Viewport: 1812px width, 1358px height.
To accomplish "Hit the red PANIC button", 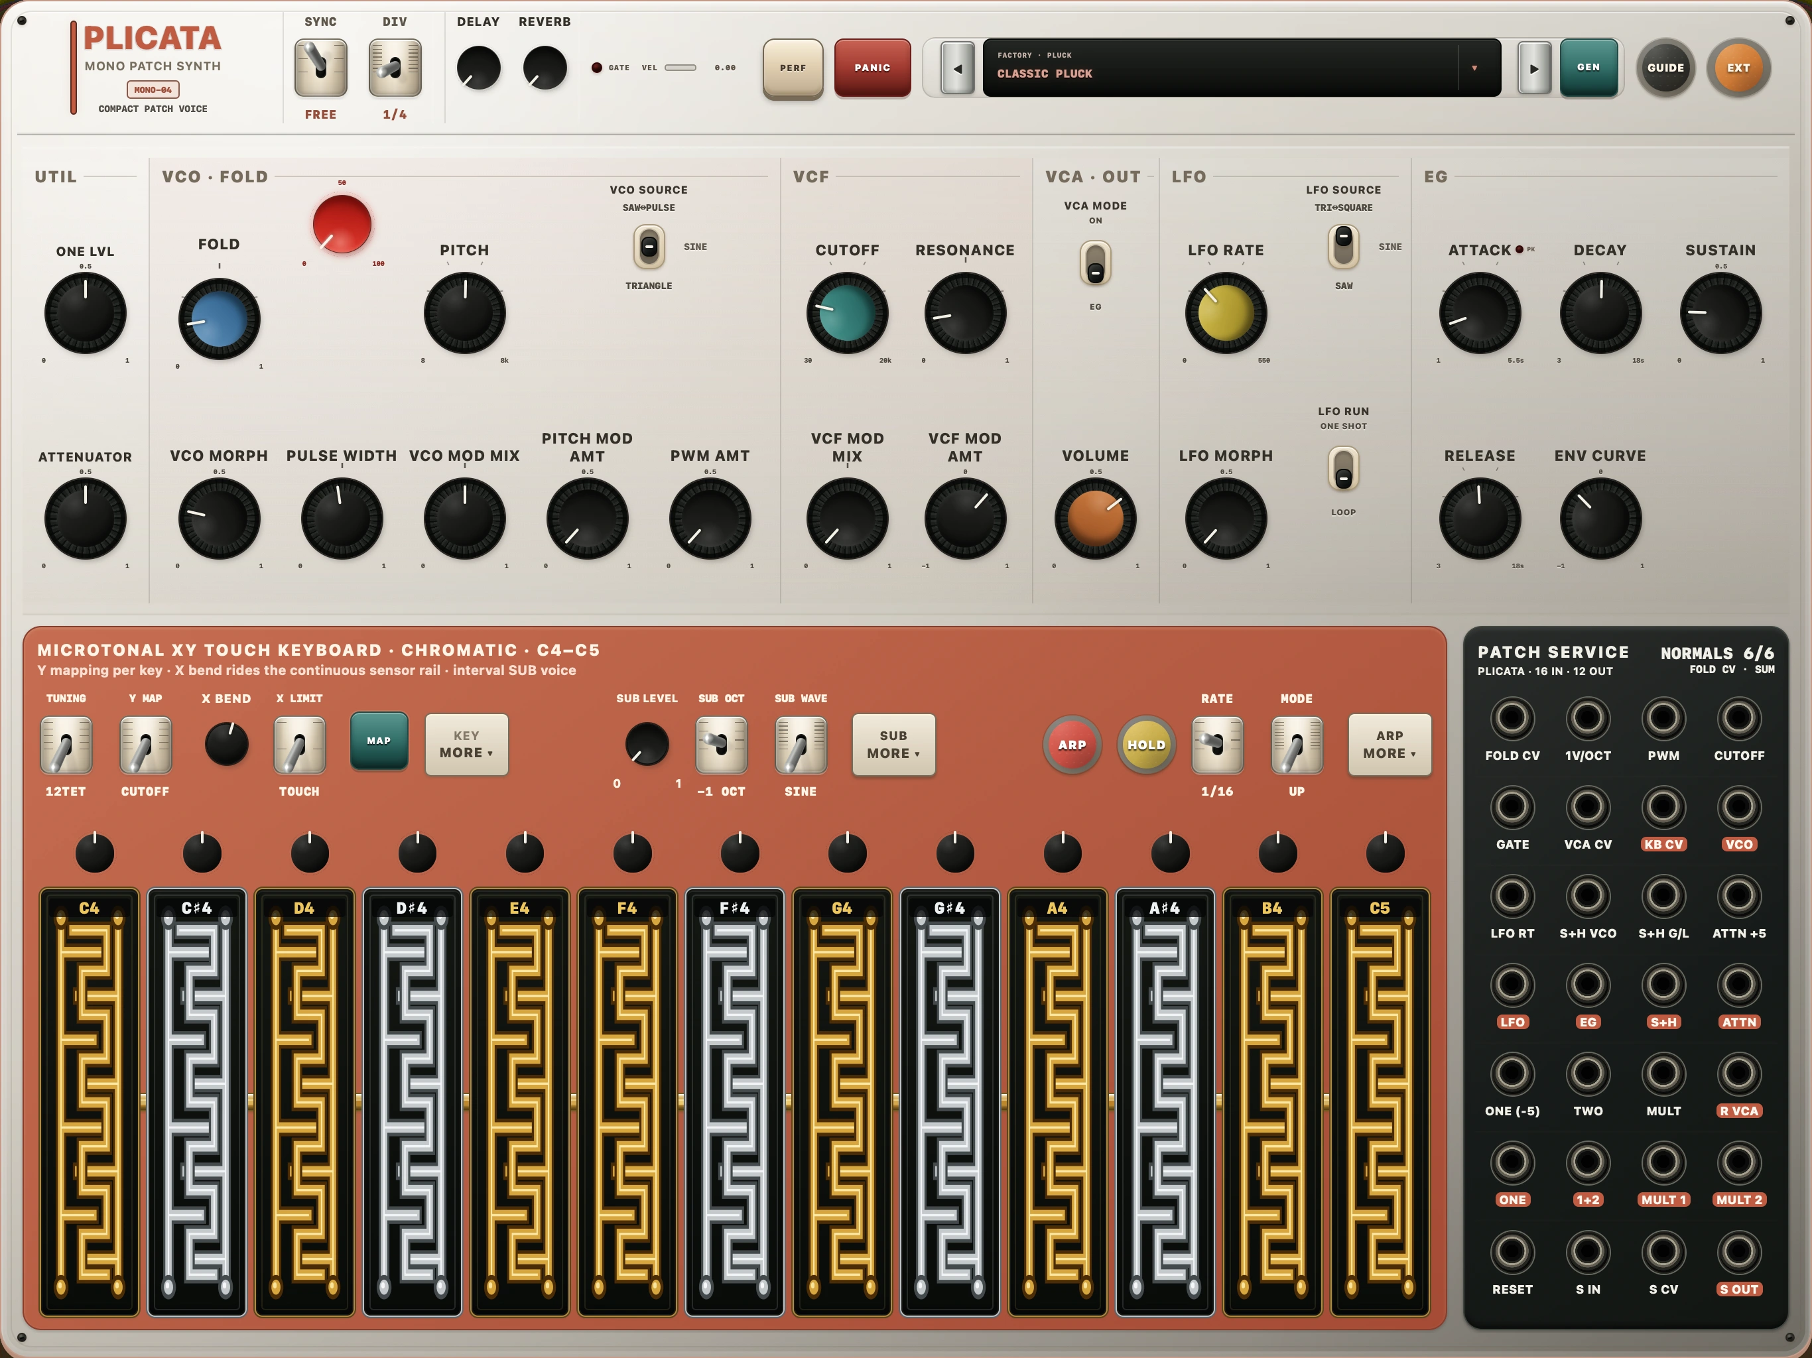I will point(872,68).
